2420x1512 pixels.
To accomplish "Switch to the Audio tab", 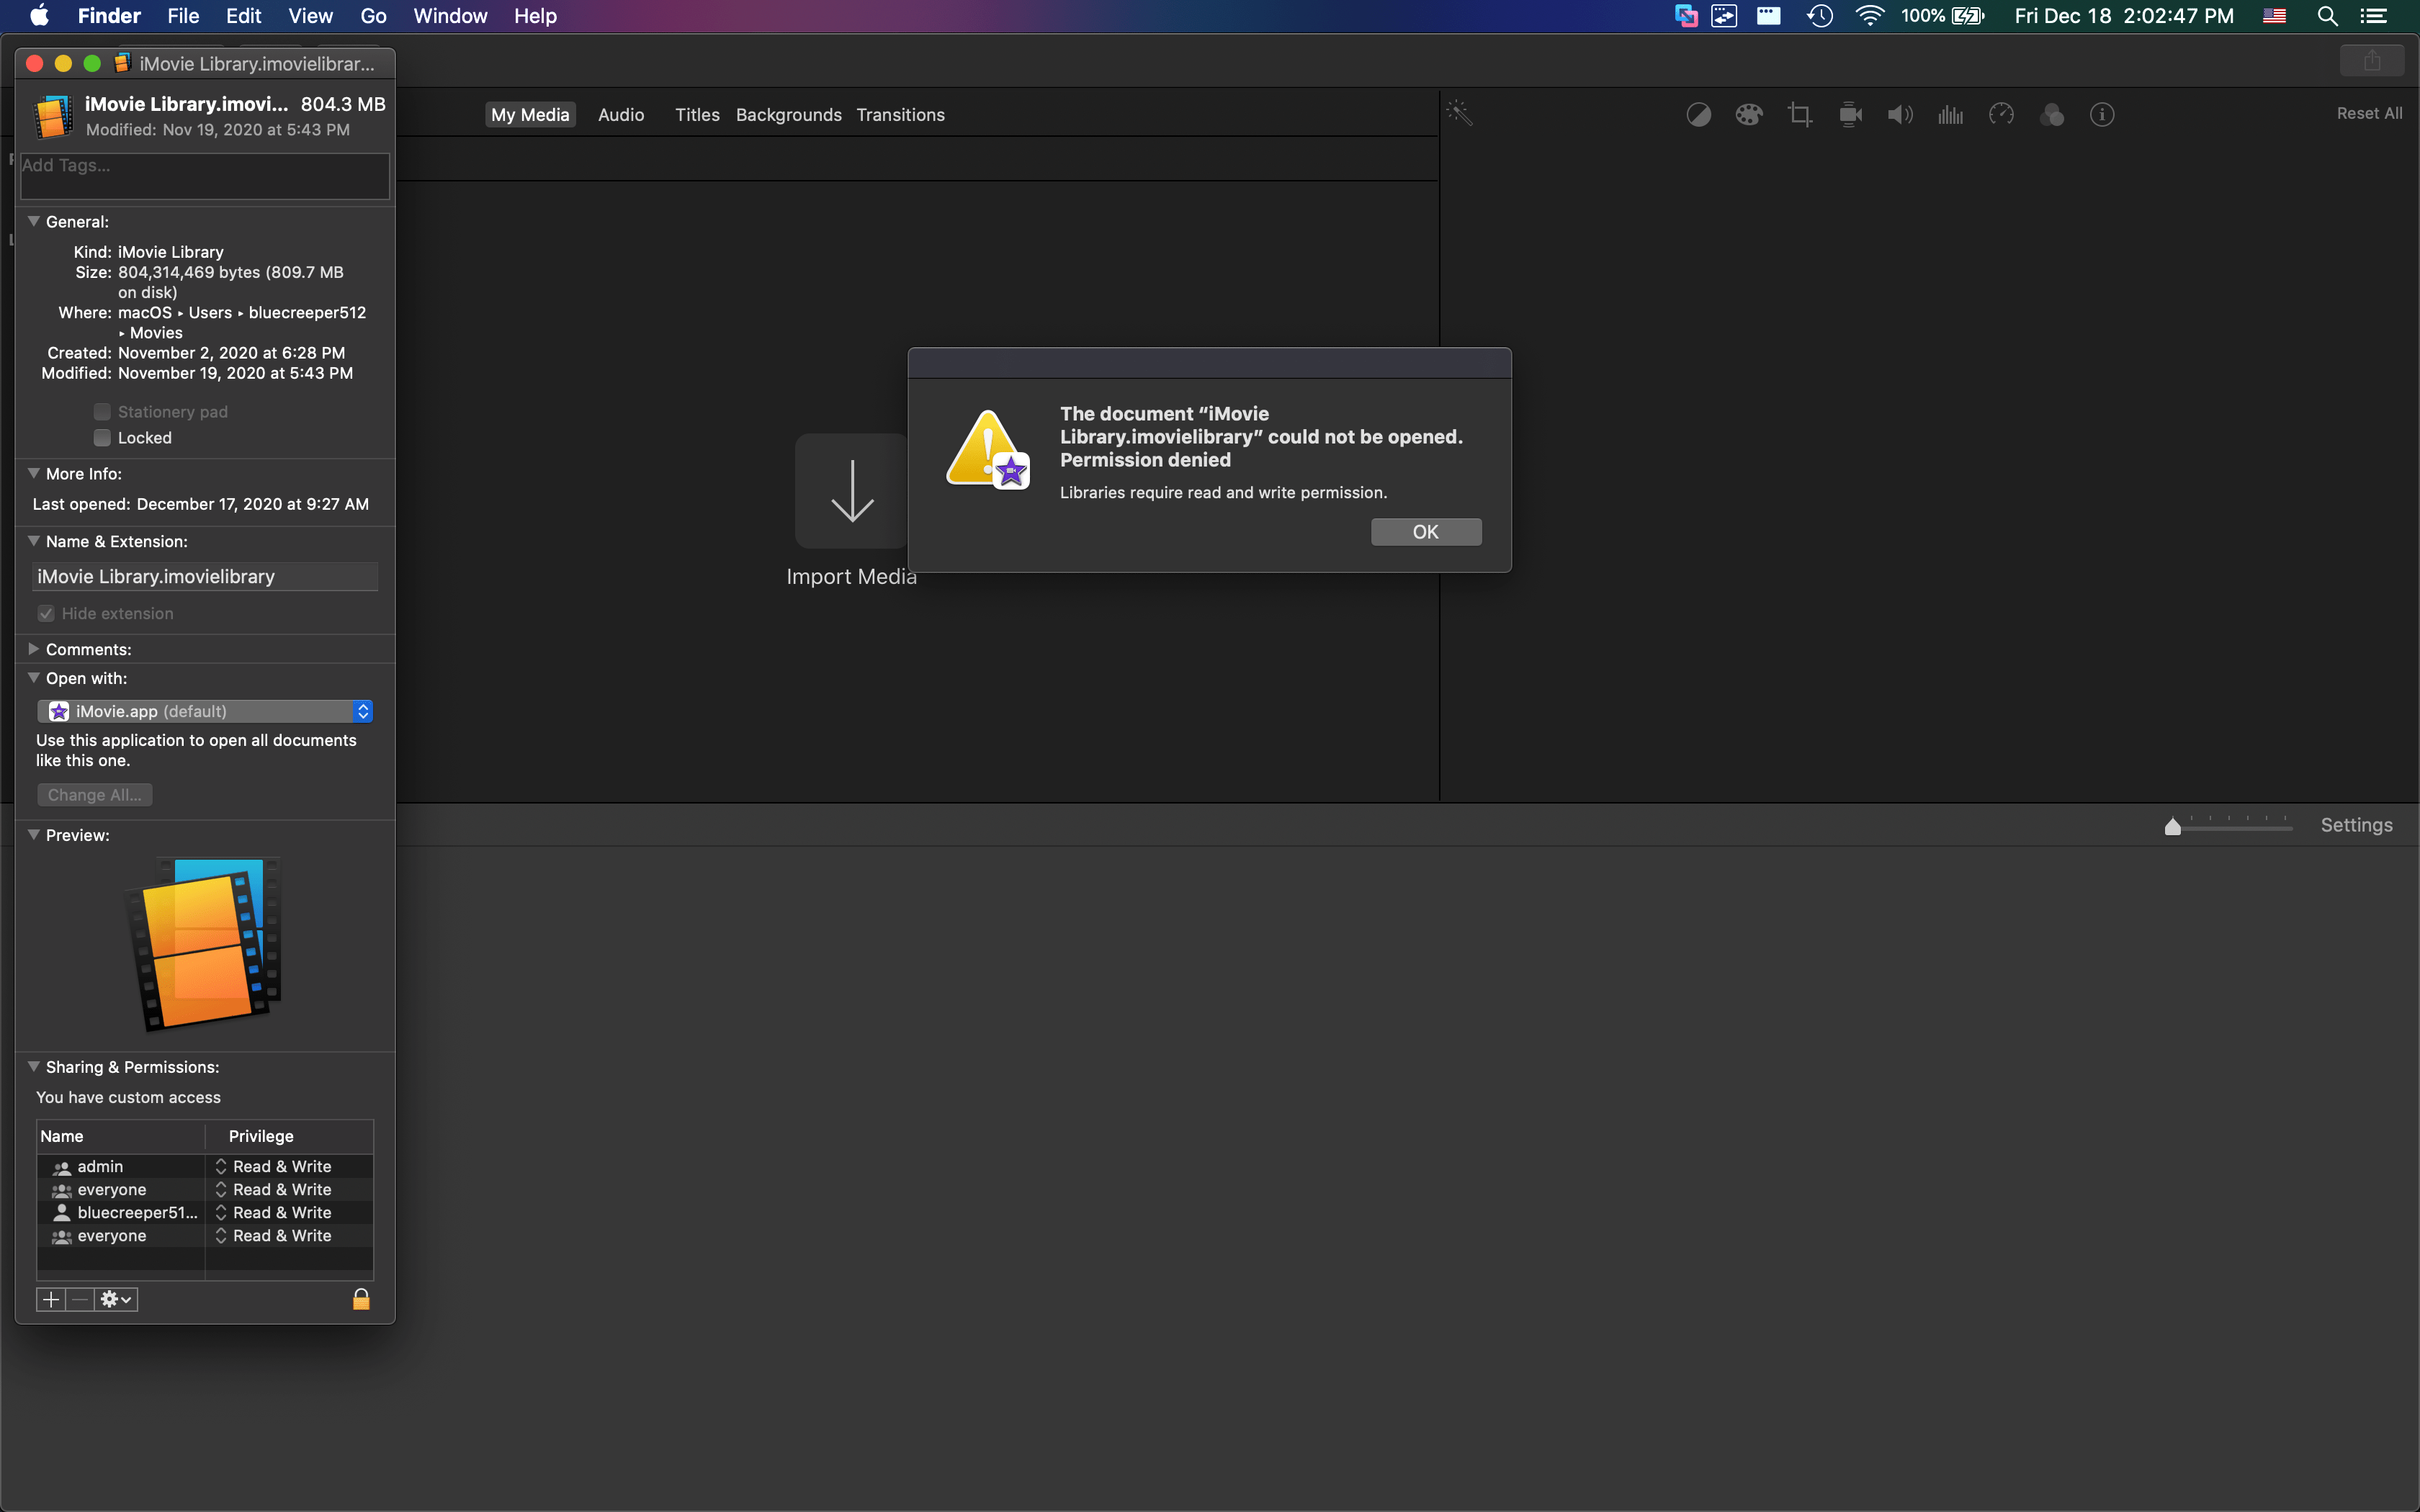I will pyautogui.click(x=620, y=114).
